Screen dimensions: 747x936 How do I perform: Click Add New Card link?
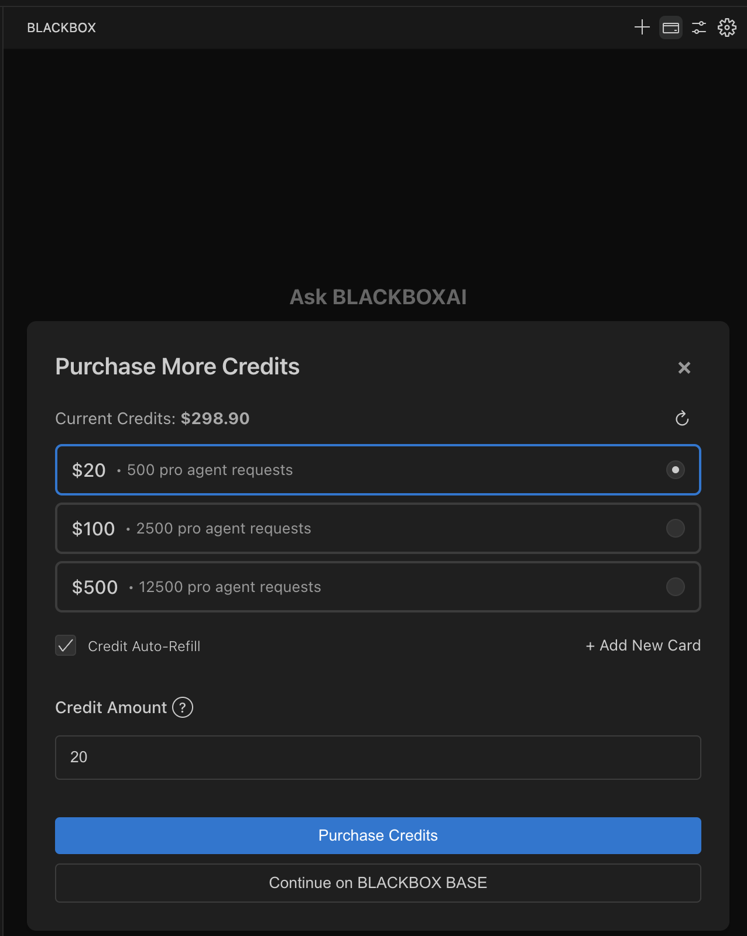pos(643,645)
